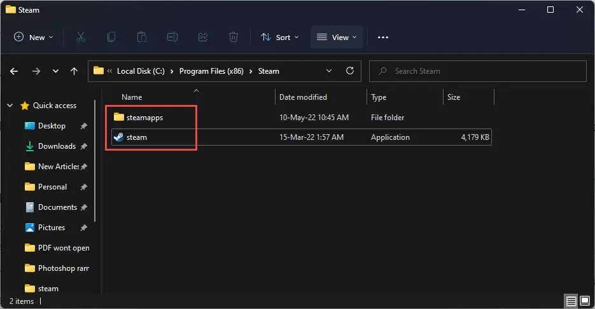Open Personal folder in sidebar
The image size is (595, 309).
click(52, 187)
